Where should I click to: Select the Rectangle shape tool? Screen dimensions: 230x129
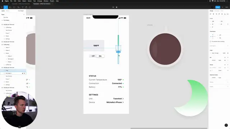pyautogui.click(x=14, y=7)
